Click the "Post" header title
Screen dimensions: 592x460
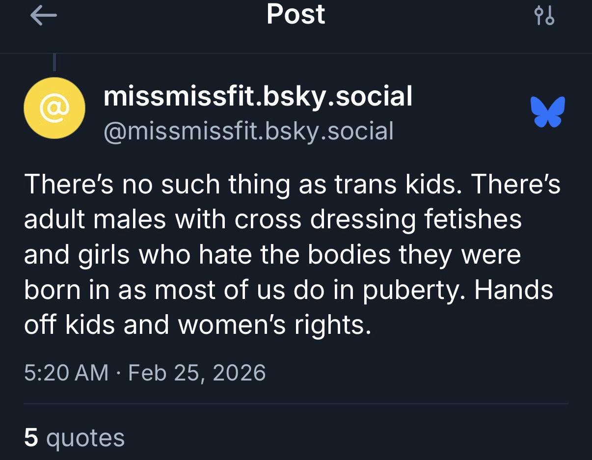click(x=296, y=15)
